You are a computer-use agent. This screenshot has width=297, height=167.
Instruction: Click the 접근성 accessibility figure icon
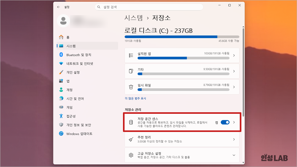(x=61, y=116)
